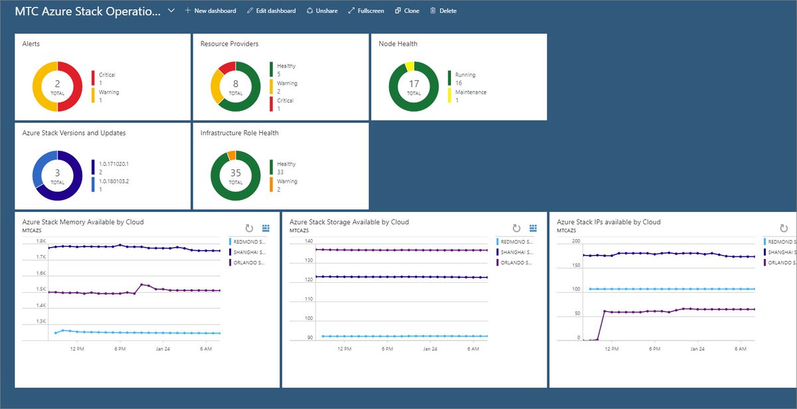Screen dimensions: 797x409
Task: Click the Node Health tile title
Action: pos(398,44)
